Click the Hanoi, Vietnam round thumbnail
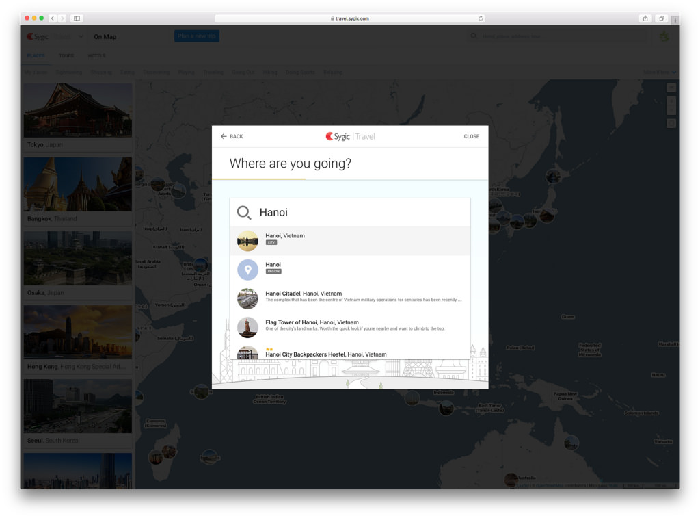Screen dimensions: 700x518 (247, 241)
